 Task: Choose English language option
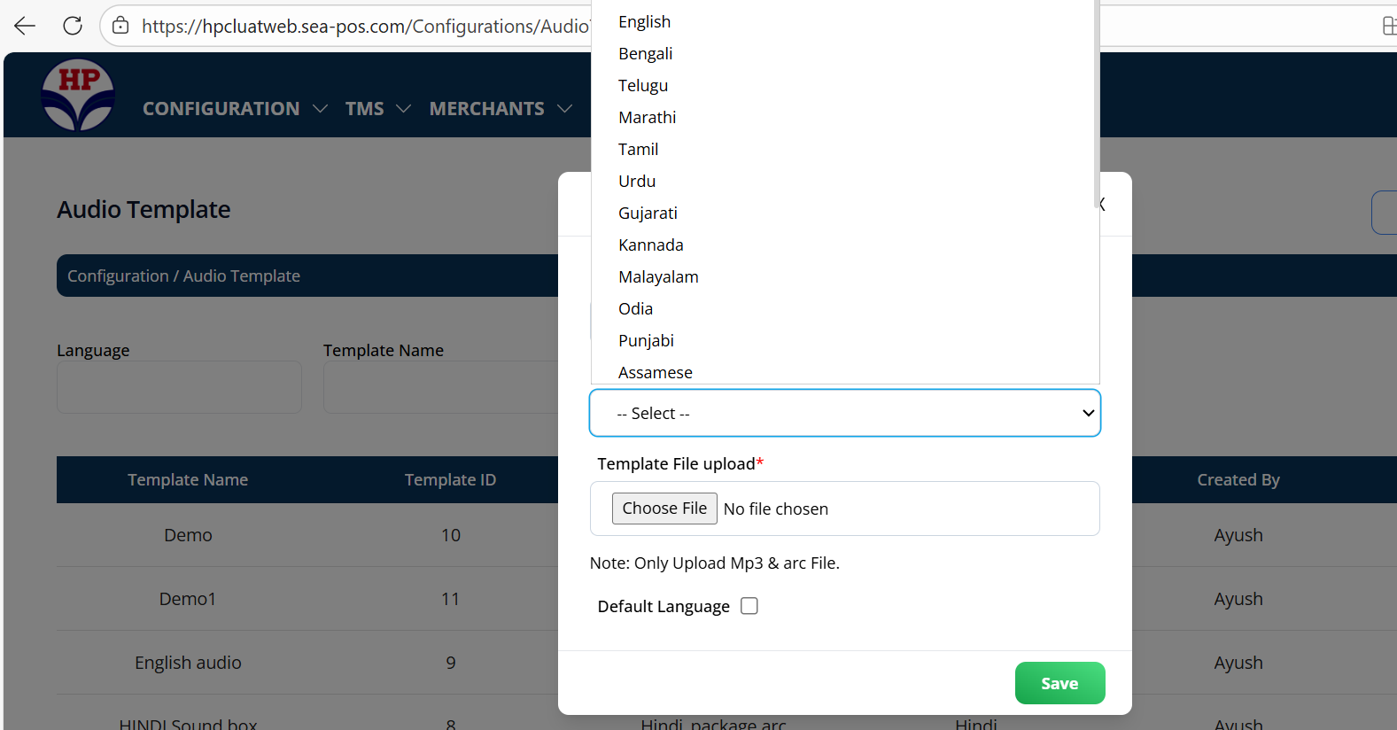point(644,22)
